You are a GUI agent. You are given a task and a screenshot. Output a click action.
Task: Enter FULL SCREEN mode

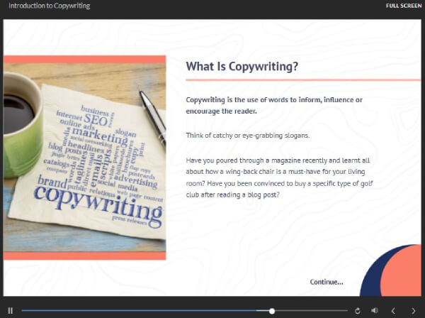[x=404, y=6]
